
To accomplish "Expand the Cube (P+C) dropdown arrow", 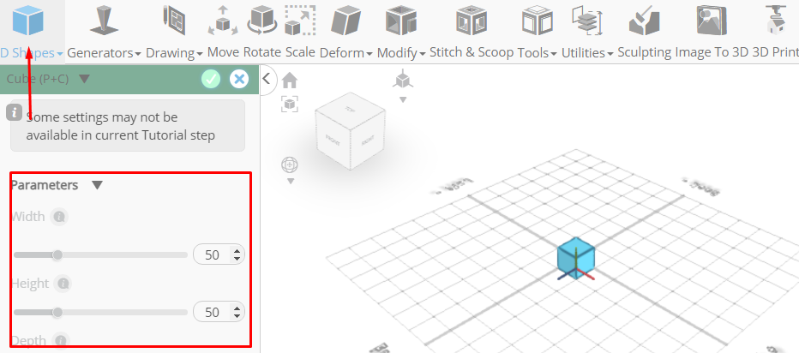I will [85, 79].
